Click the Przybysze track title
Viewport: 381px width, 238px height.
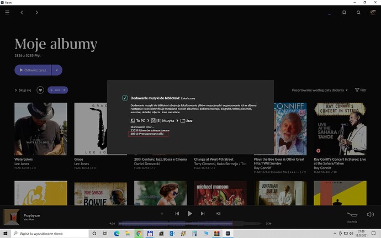coord(31,215)
